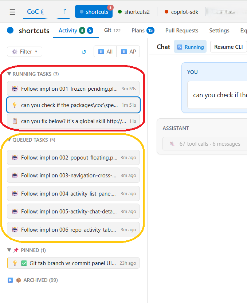Image resolution: width=247 pixels, height=303 pixels.
Task: Open queued task 002-popout-floating
Action: click(x=74, y=157)
